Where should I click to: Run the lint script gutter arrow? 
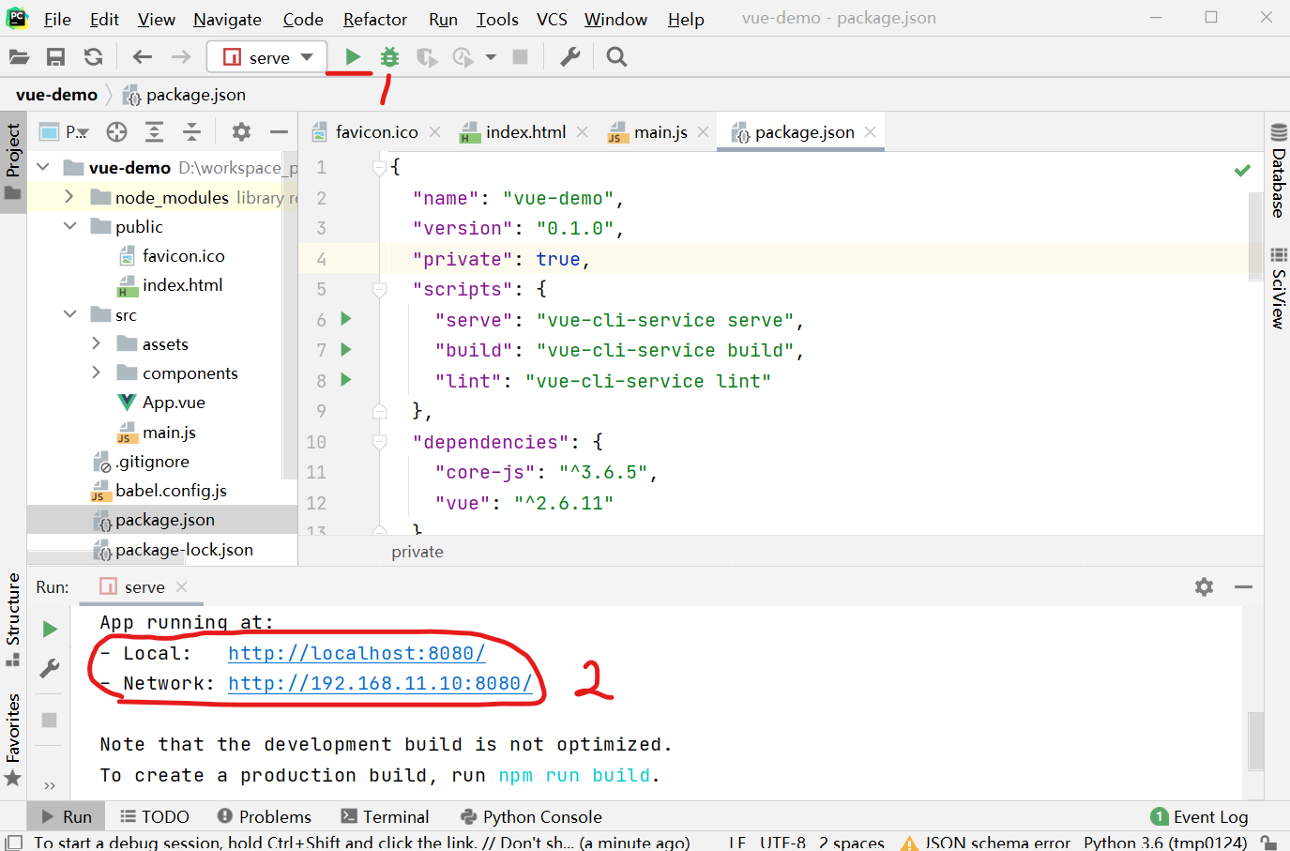(346, 380)
